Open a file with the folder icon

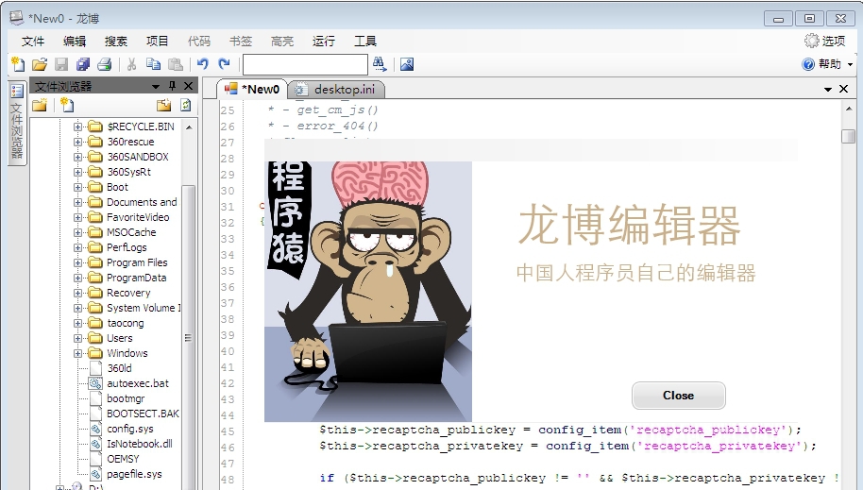coord(40,64)
